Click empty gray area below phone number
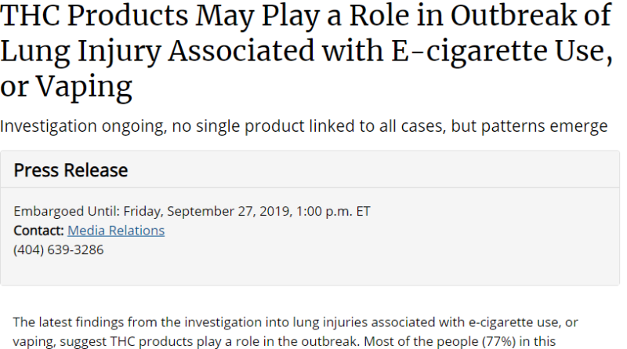Image resolution: width=627 pixels, height=349 pixels. pos(310,271)
